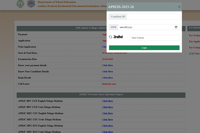The width and height of the screenshot is (200, 133).
Task: Click the Candidate ID field label
Action: [x=118, y=17]
